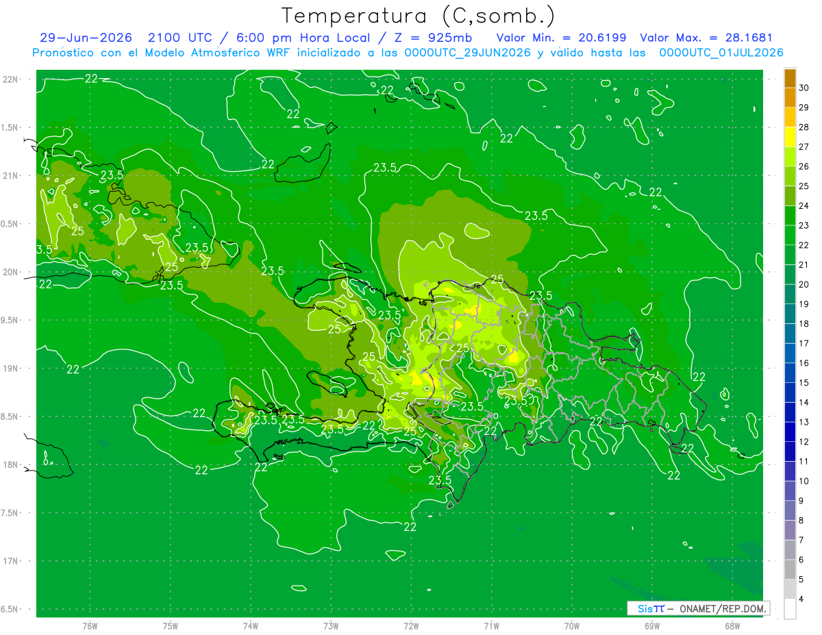
Task: Click the "18" value on the color scale
Action: pos(804,323)
